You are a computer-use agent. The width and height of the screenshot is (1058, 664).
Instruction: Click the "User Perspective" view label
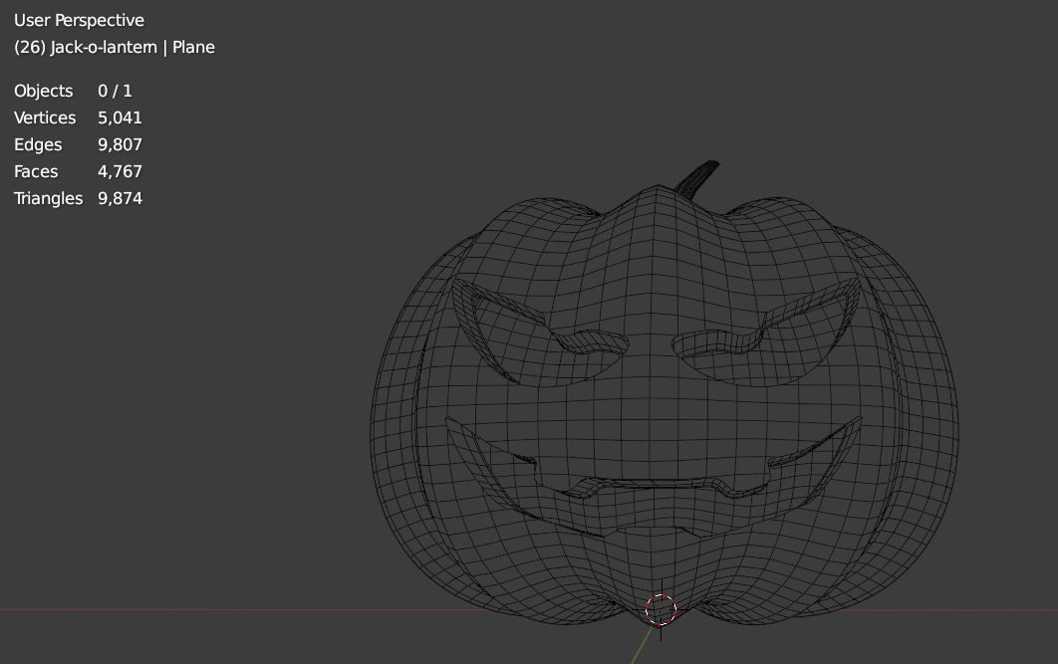tap(79, 20)
